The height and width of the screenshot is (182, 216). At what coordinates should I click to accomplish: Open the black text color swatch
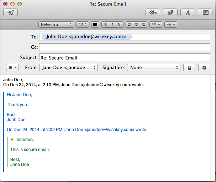coord(95,25)
